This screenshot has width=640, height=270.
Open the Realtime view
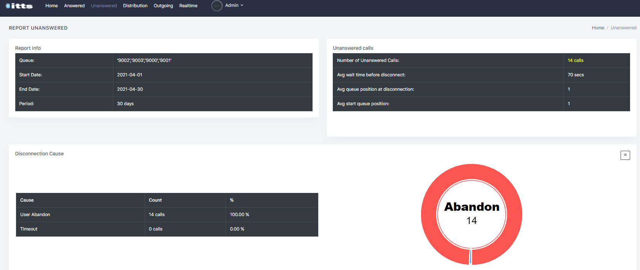click(188, 6)
